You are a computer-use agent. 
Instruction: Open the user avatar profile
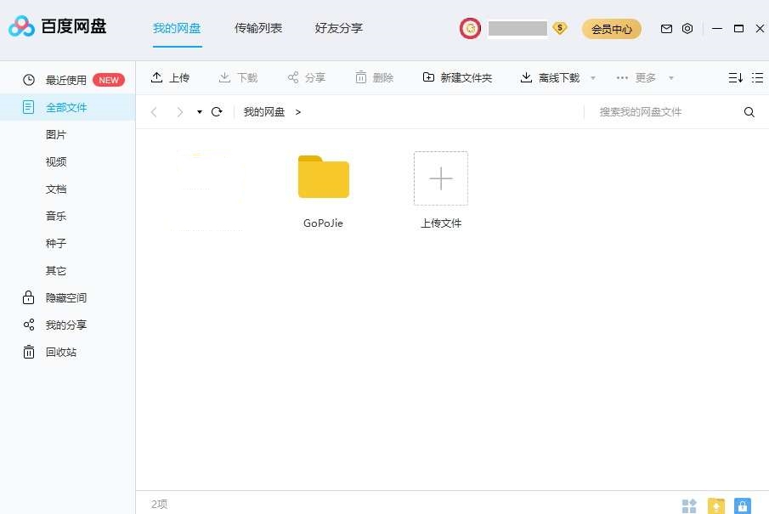(x=470, y=28)
